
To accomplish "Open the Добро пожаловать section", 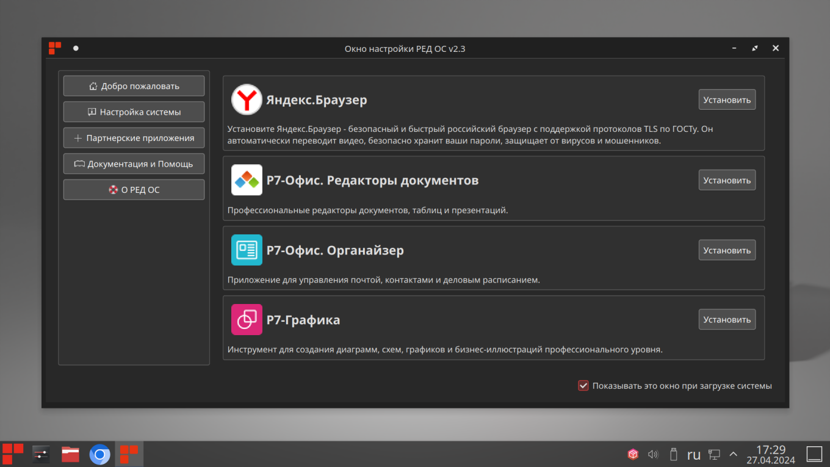I will click(x=134, y=86).
